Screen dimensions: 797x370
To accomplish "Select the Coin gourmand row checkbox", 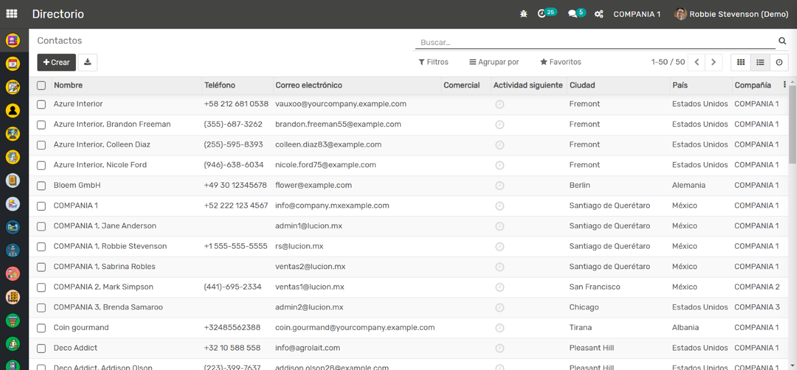I will tap(41, 328).
